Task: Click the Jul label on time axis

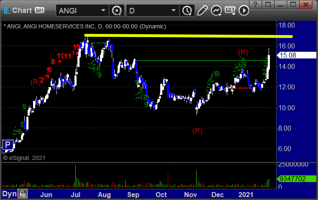Action: coord(75,195)
